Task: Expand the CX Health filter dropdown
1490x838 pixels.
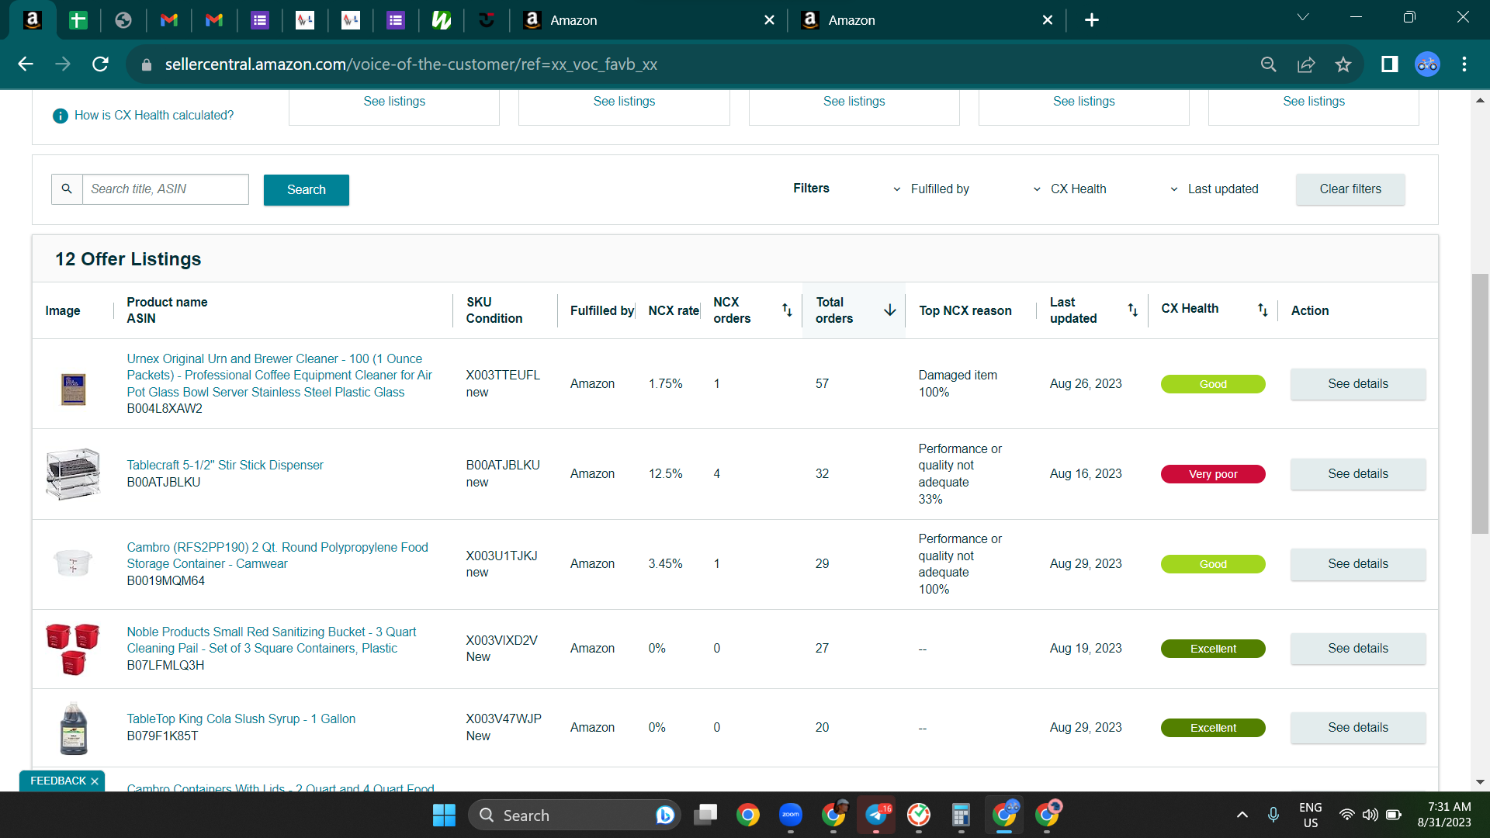Action: (1070, 189)
